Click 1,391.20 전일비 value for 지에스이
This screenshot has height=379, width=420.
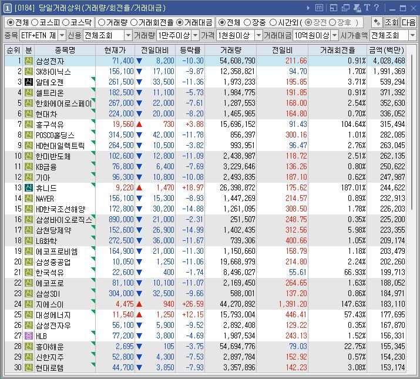coord(293,304)
